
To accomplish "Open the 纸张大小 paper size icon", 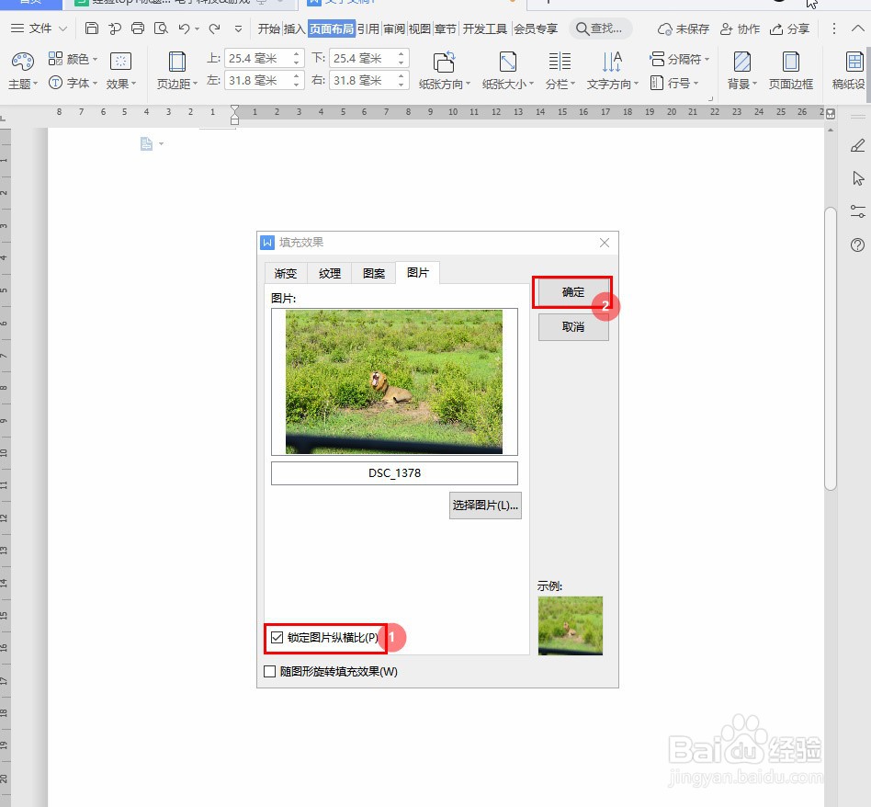I will 508,62.
